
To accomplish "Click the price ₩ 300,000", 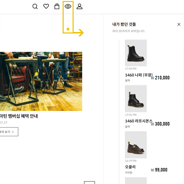I will coord(160,124).
